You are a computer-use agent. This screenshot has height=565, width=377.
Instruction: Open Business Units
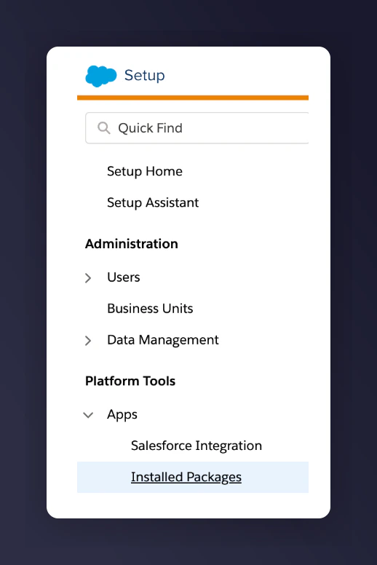point(150,309)
